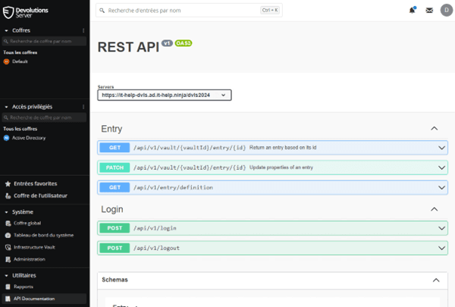Select the Active Directory vault

(x=29, y=138)
